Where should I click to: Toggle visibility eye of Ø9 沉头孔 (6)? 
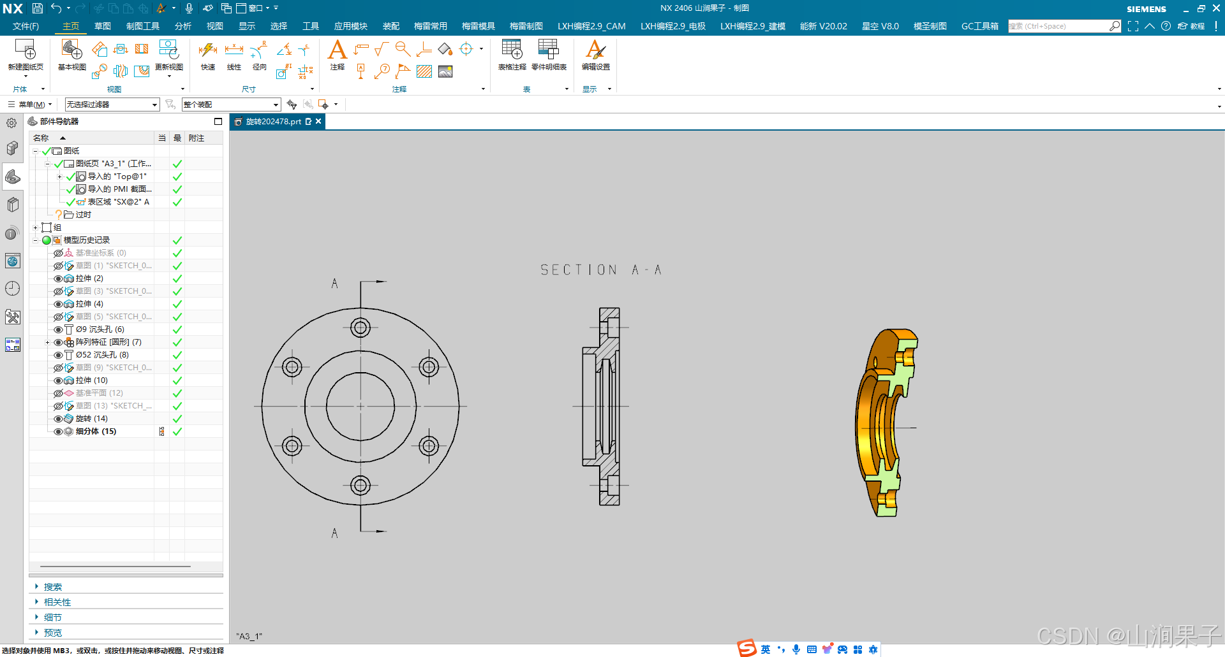coord(58,329)
